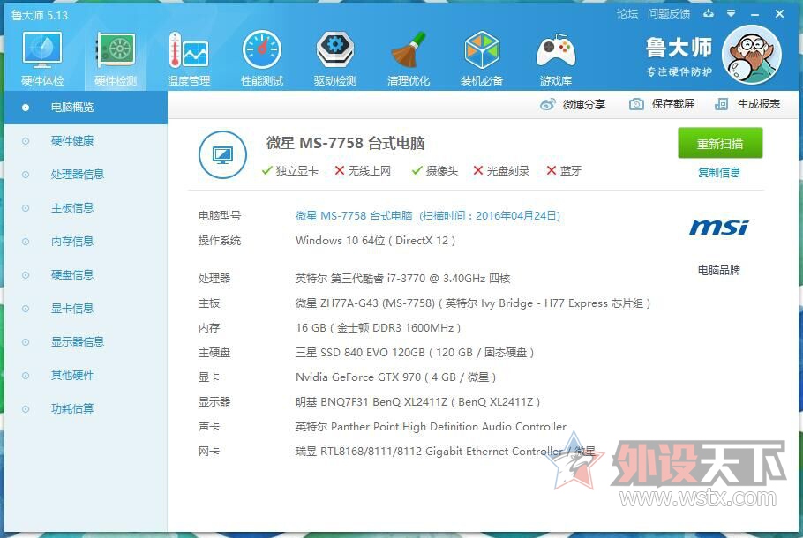Image resolution: width=803 pixels, height=538 pixels.
Task: Go to 功耗估算 power estimation
Action: pyautogui.click(x=72, y=409)
